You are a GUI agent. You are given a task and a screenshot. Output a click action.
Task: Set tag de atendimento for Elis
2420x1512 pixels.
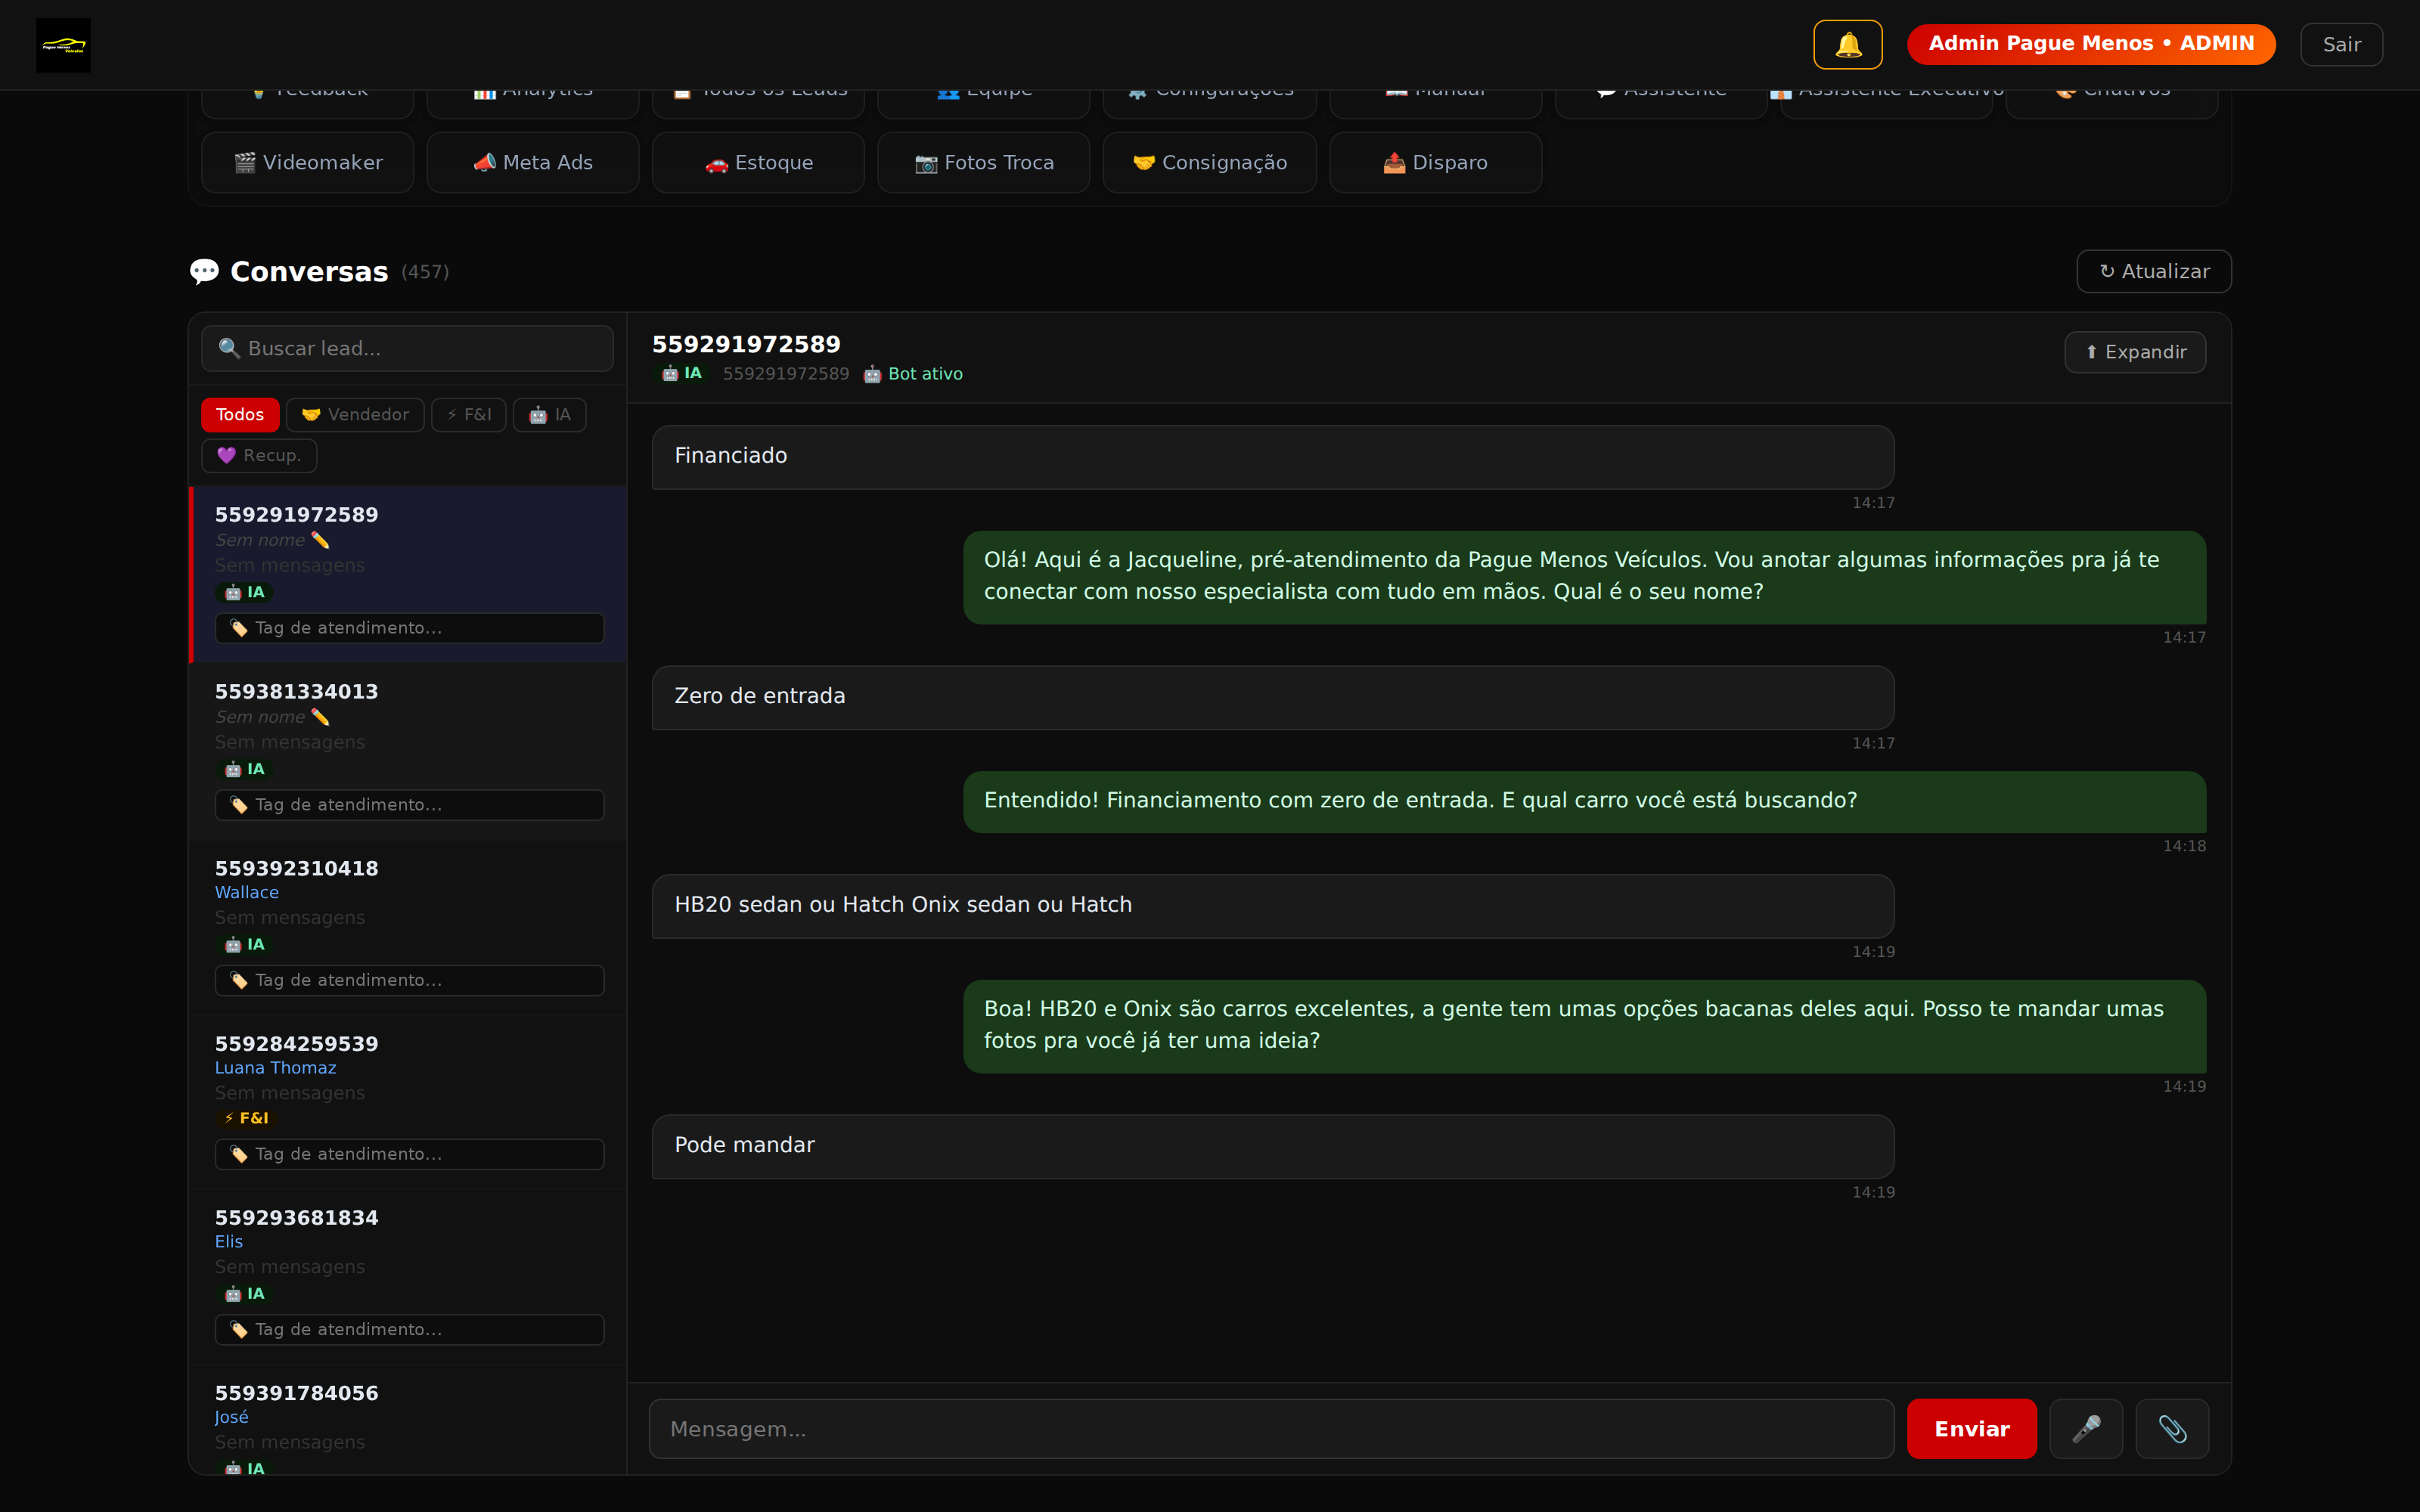pyautogui.click(x=409, y=1329)
